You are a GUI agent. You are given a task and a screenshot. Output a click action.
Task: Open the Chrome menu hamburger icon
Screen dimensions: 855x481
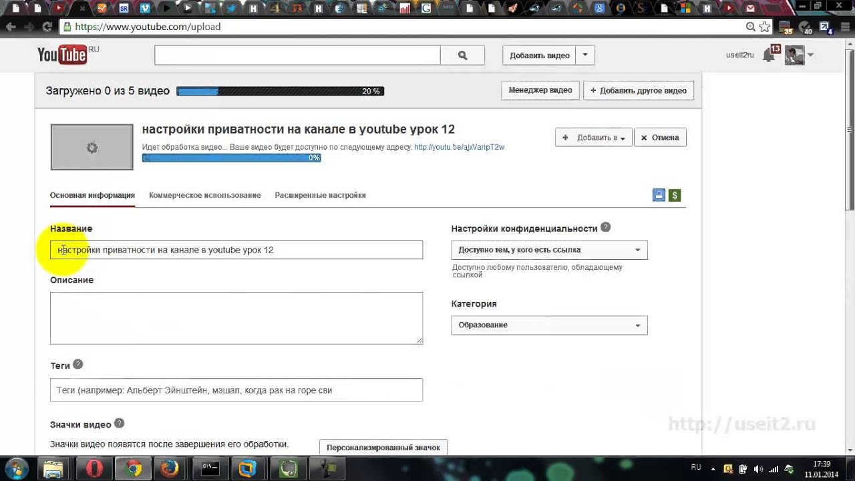click(x=844, y=27)
